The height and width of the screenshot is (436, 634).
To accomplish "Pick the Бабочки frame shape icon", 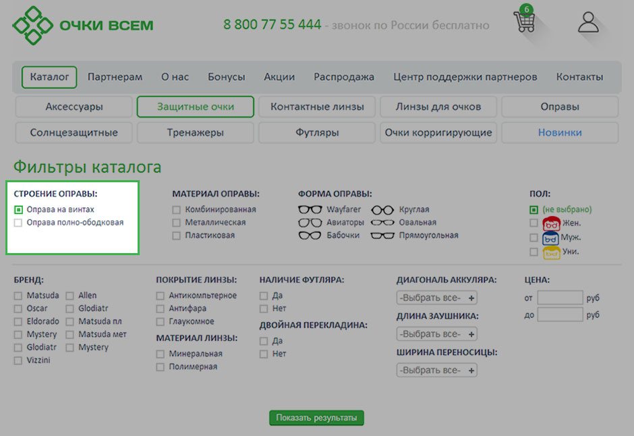I will 310,236.
